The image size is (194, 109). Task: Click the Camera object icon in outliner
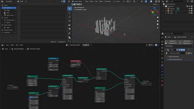[x=168, y=8]
